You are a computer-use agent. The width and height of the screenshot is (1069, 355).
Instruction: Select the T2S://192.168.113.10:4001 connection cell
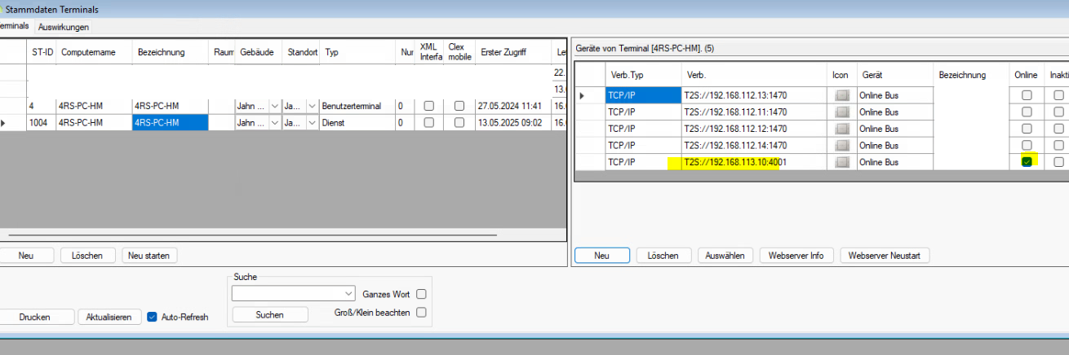tap(751, 162)
